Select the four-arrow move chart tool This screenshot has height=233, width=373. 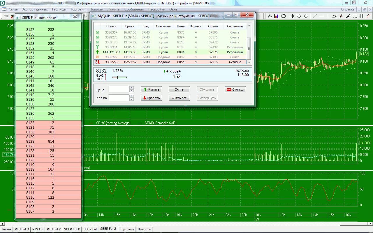[292, 16]
